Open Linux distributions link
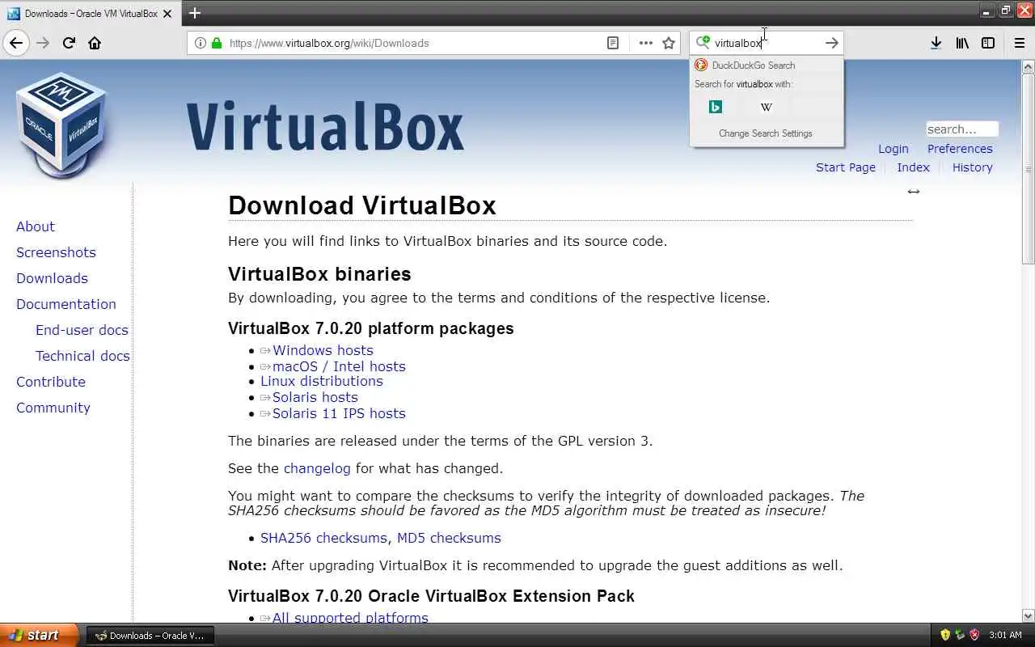 click(x=322, y=381)
